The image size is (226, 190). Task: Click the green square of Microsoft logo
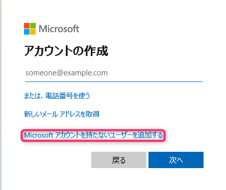(33, 25)
